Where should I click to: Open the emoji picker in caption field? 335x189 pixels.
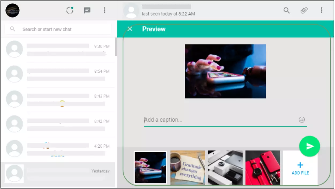302,120
